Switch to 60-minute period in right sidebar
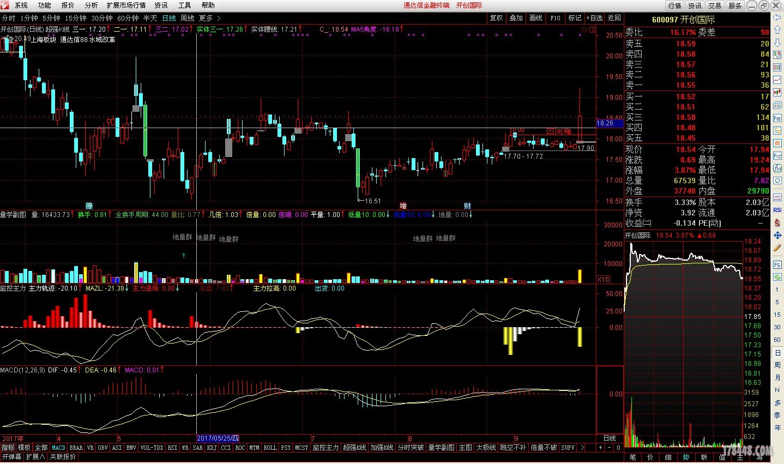The image size is (784, 464). [x=777, y=340]
